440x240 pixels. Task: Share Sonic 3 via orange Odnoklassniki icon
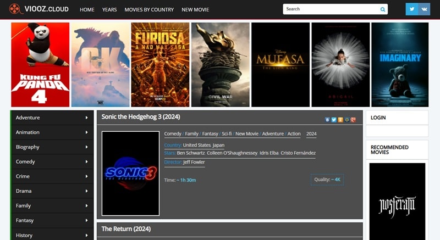point(340,120)
